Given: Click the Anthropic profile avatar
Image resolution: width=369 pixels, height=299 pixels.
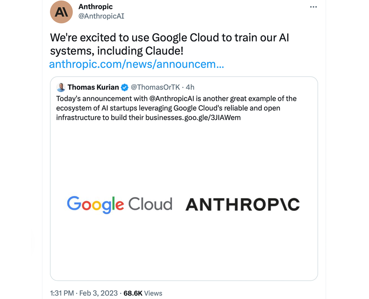Looking at the screenshot, I should [x=61, y=12].
